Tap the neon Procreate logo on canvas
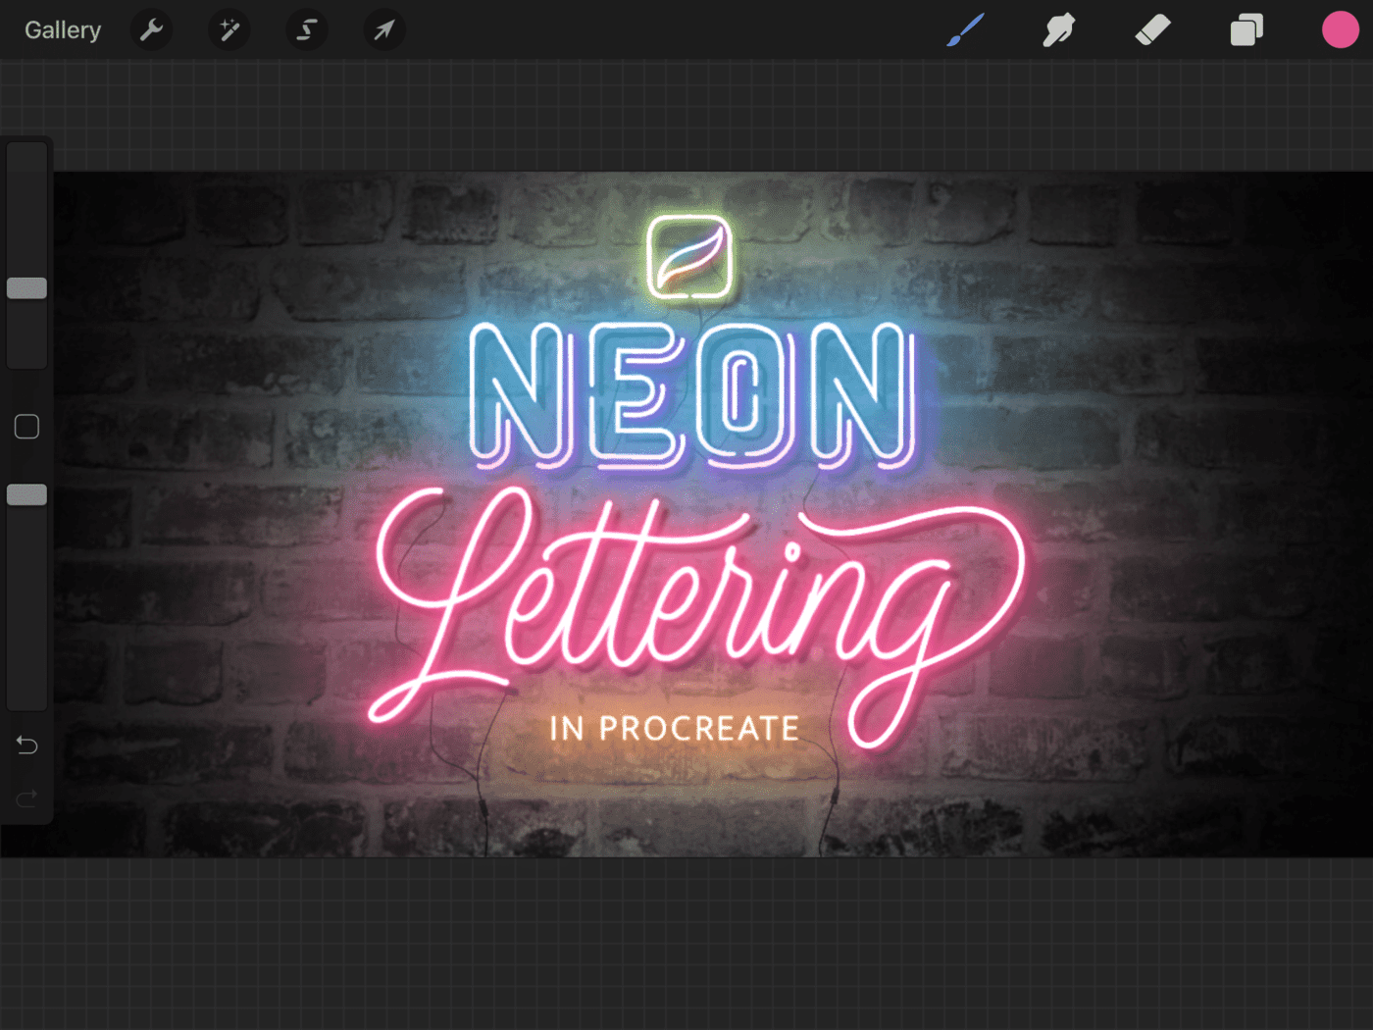1373x1030 pixels. (x=690, y=258)
